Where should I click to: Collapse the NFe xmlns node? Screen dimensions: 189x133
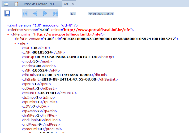pyautogui.click(x=8, y=34)
